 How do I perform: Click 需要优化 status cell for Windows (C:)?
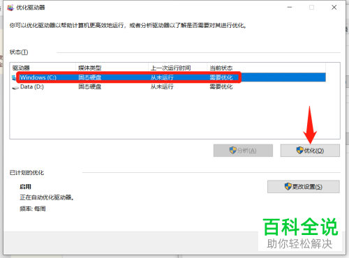[x=221, y=77]
